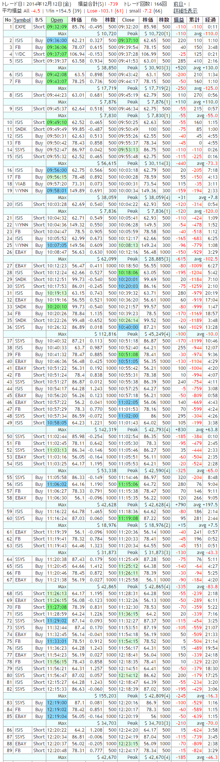Image resolution: width=220 pixels, height=762 pixels.
Task: Click the highlighted open time 09:32:09
Action: tap(57, 27)
